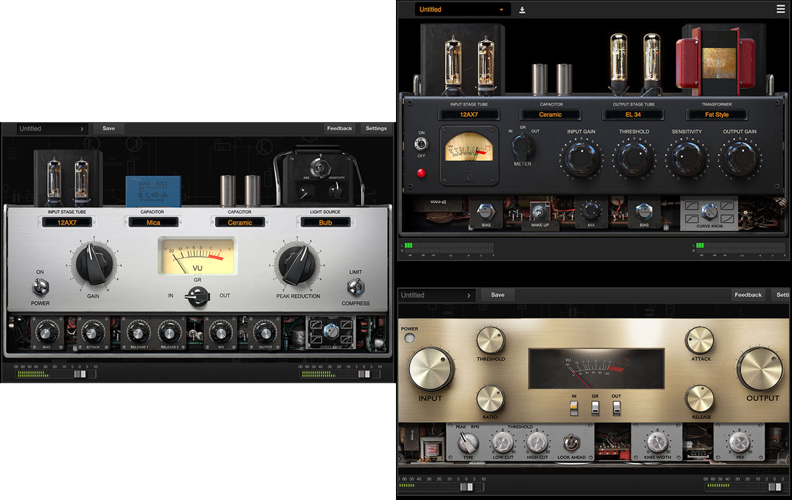Open the Input Stage Tube 12AX7 selector
Screen dimensions: 792x500
[66, 221]
